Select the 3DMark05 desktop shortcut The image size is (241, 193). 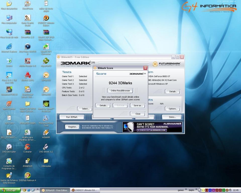tap(46, 91)
